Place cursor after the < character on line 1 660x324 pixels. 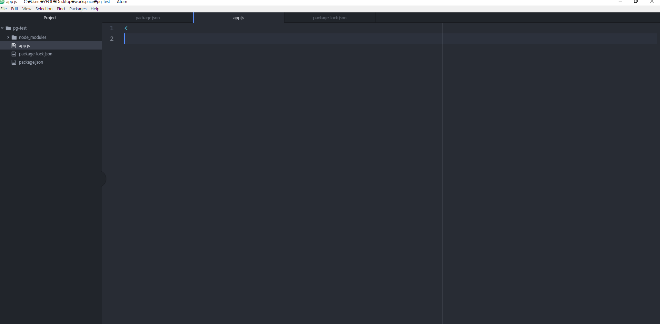click(x=128, y=28)
